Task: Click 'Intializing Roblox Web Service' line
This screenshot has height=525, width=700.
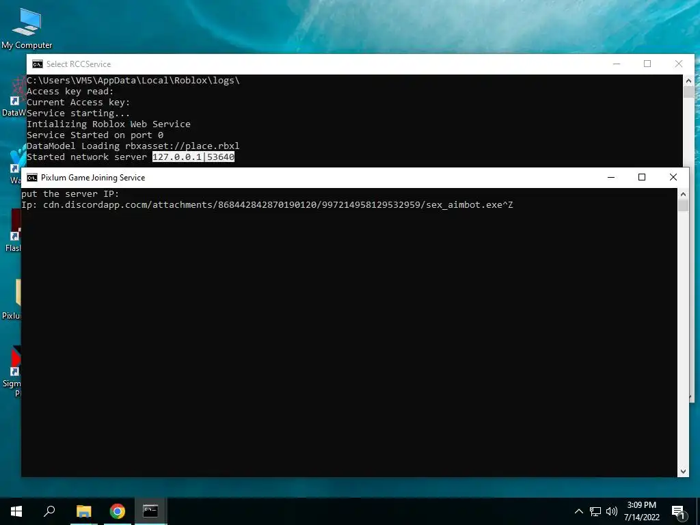Action: pyautogui.click(x=109, y=124)
